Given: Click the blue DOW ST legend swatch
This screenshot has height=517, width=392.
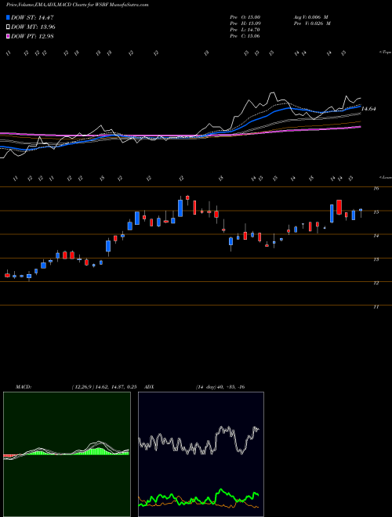Looking at the screenshot, I should (x=8, y=18).
